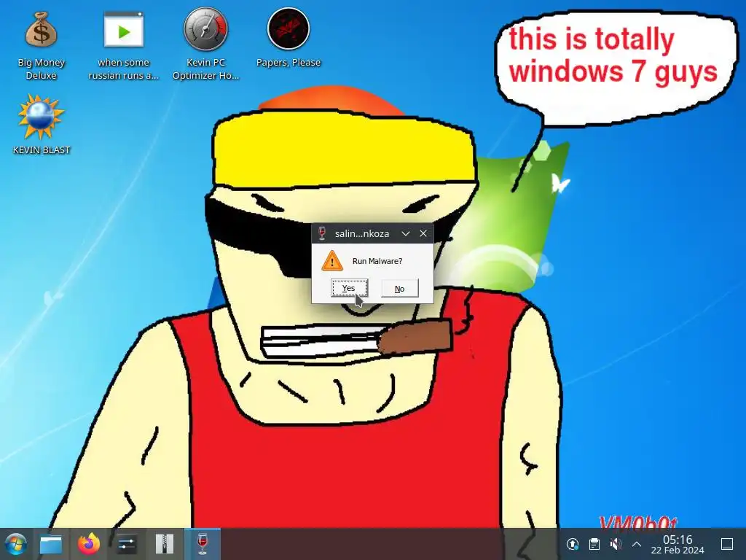This screenshot has width=746, height=560.
Task: Select the Wine app taskbar entry
Action: (203, 544)
